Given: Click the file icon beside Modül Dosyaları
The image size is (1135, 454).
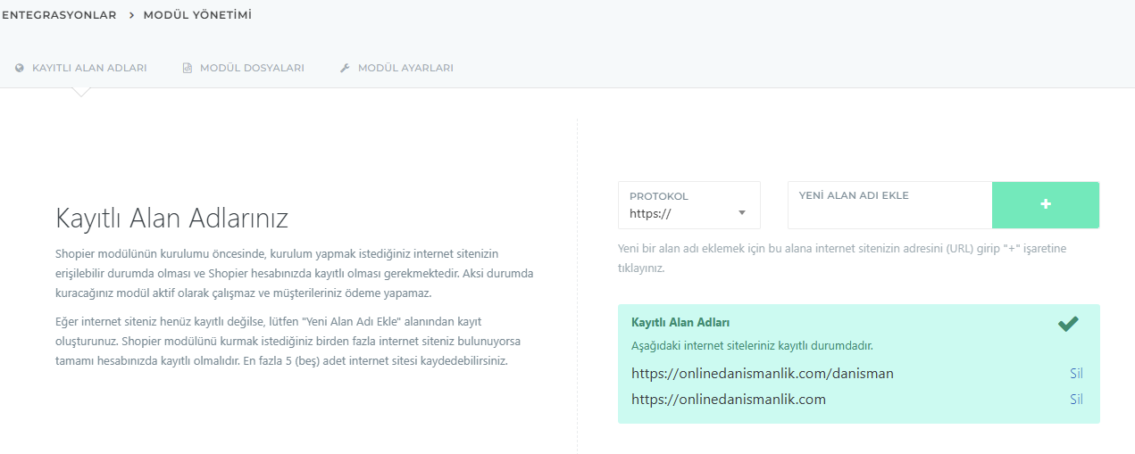Looking at the screenshot, I should click(x=188, y=68).
